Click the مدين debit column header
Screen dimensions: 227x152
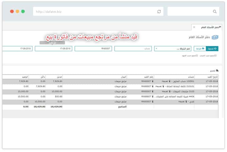point(54,77)
